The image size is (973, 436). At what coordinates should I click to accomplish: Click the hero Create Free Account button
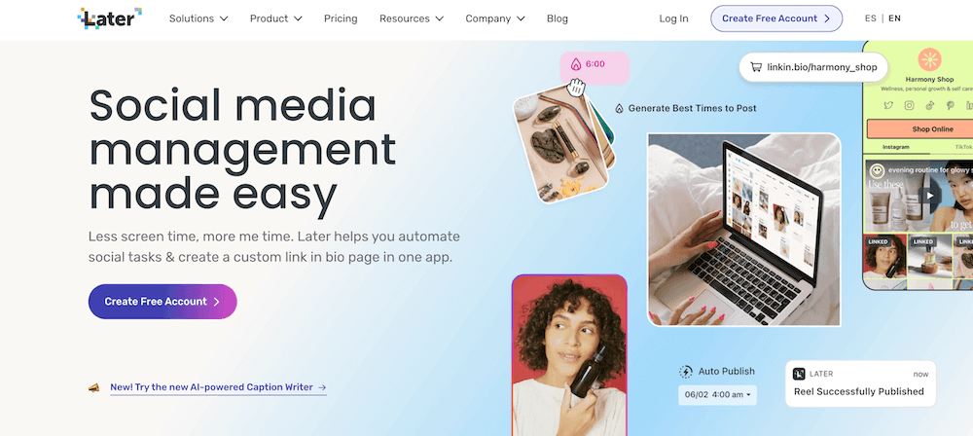(x=162, y=302)
